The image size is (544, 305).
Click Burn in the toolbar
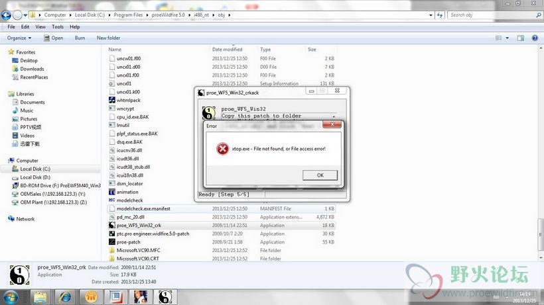click(x=80, y=38)
